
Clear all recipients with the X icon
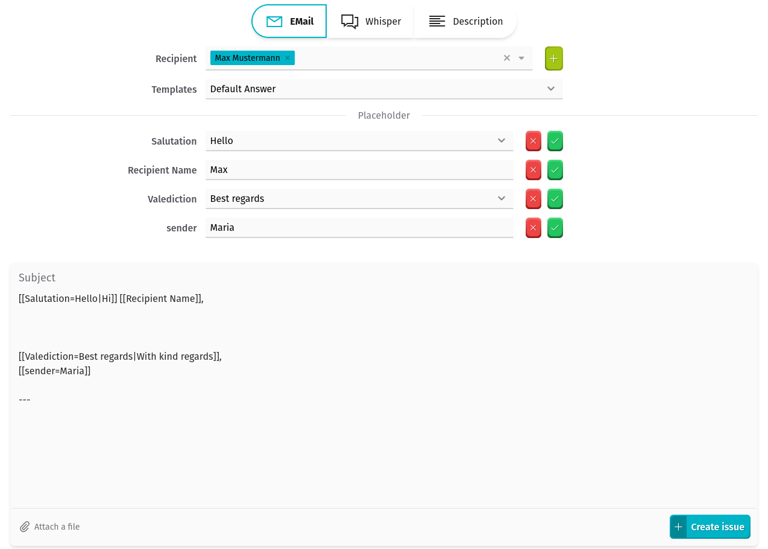pyautogui.click(x=507, y=58)
